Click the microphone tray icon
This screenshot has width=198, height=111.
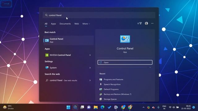click(x=158, y=107)
